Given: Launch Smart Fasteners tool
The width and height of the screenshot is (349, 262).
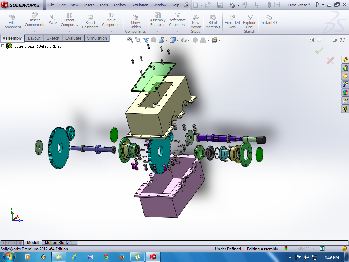Looking at the screenshot, I should coord(90,22).
